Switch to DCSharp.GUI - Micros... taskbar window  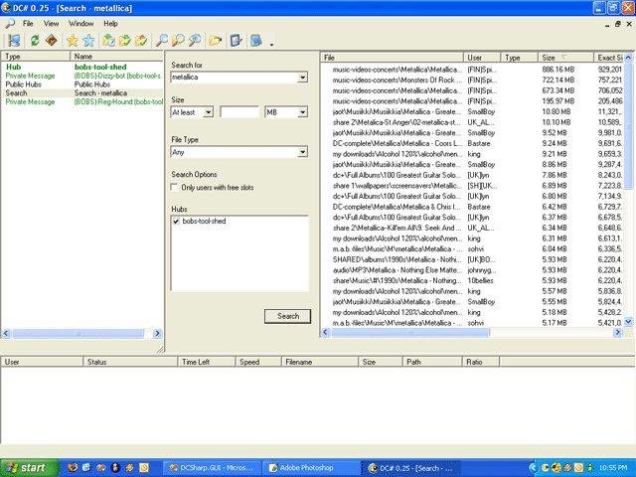pos(212,468)
